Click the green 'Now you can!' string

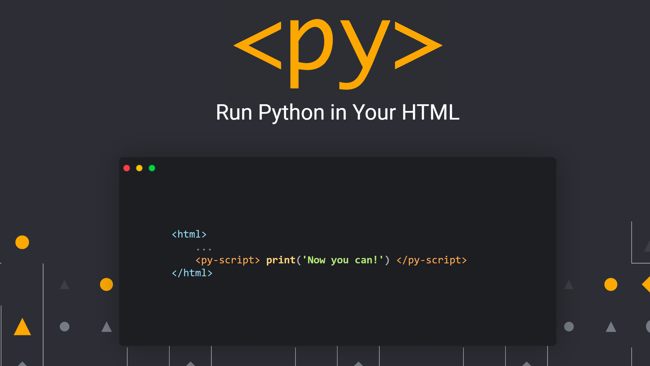pyautogui.click(x=342, y=260)
